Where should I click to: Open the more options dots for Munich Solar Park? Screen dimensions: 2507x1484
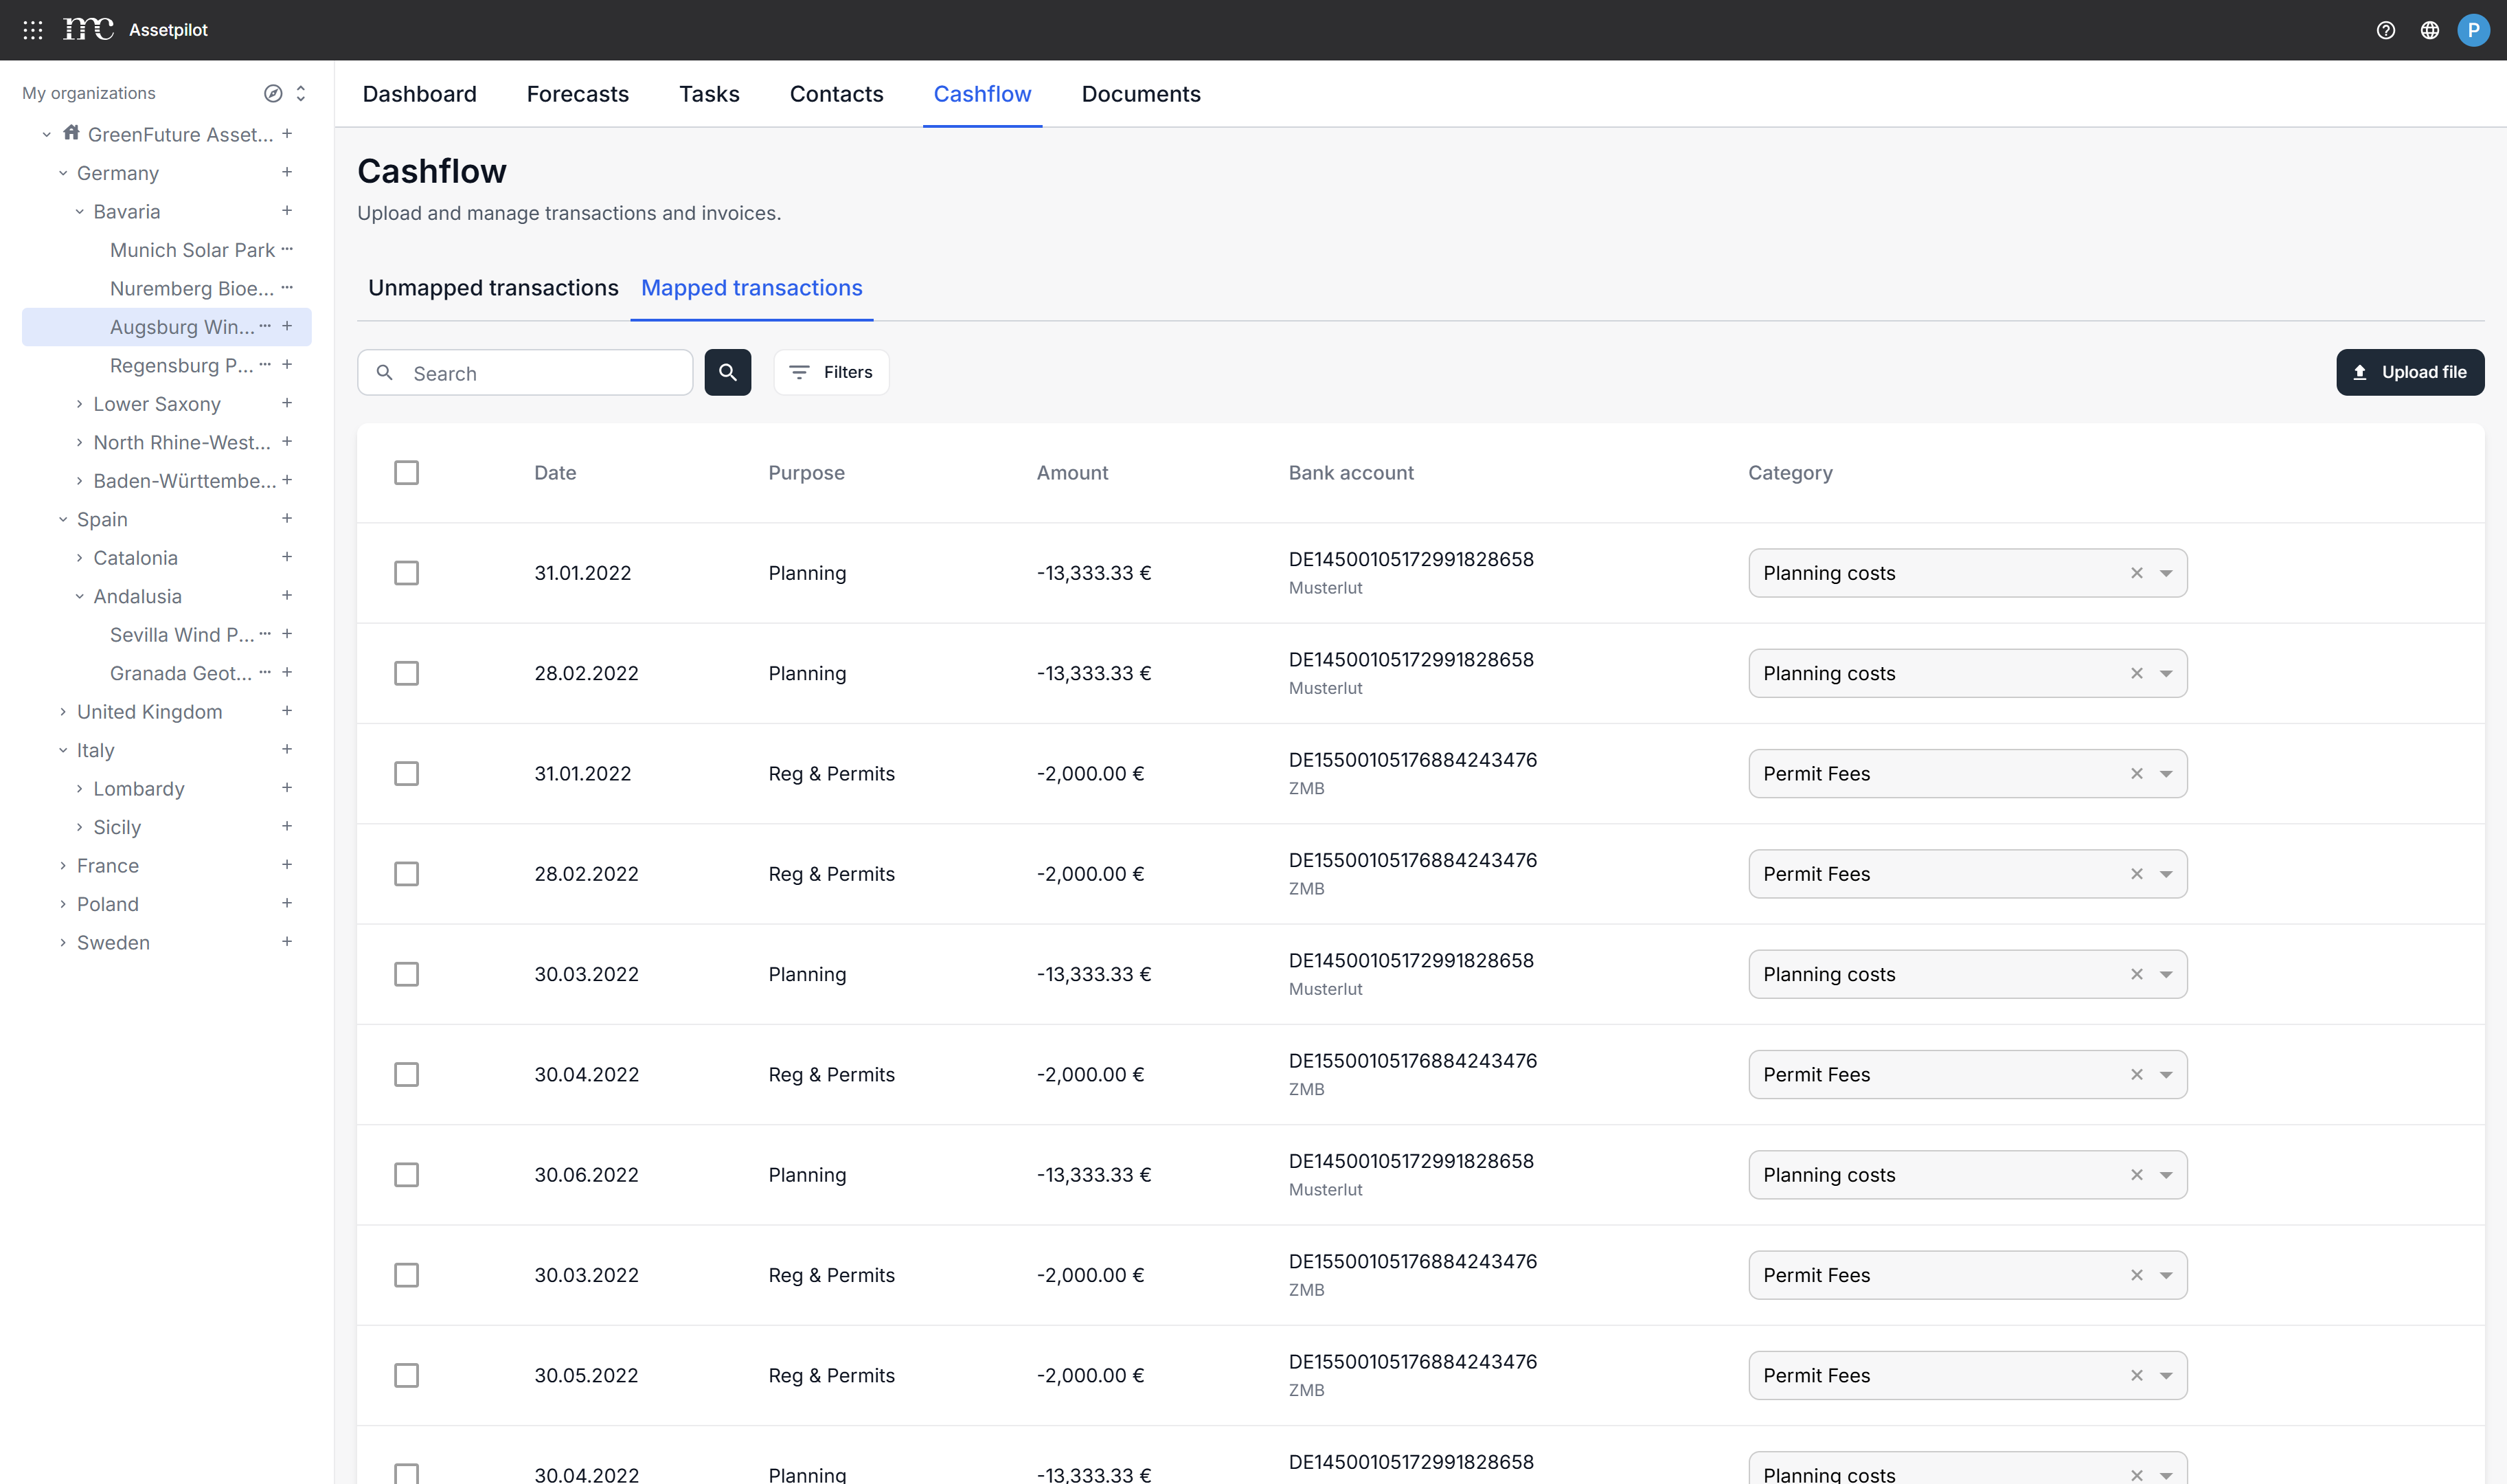[287, 249]
